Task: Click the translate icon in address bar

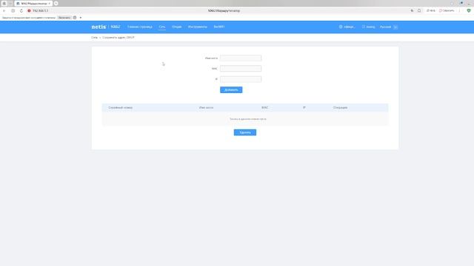Action: tap(412, 10)
